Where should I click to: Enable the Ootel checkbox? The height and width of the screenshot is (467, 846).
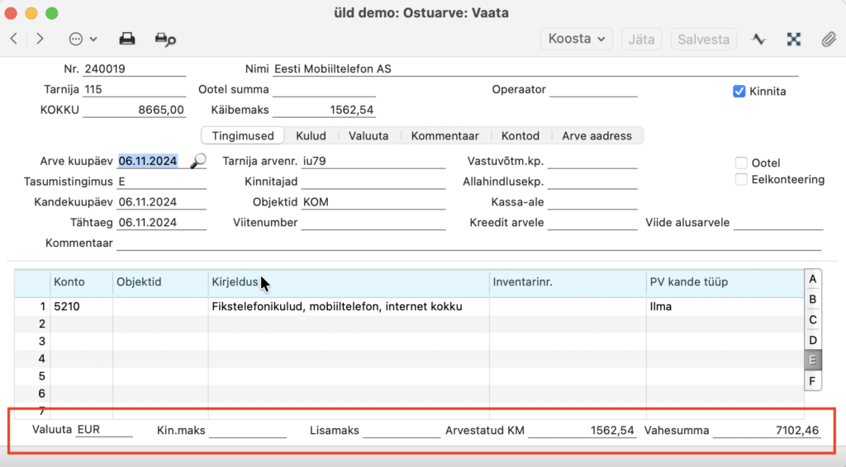[x=741, y=163]
